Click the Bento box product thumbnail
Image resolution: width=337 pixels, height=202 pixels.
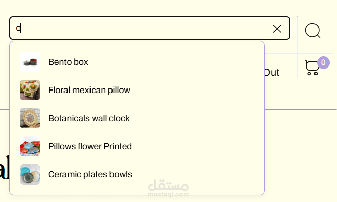(30, 62)
